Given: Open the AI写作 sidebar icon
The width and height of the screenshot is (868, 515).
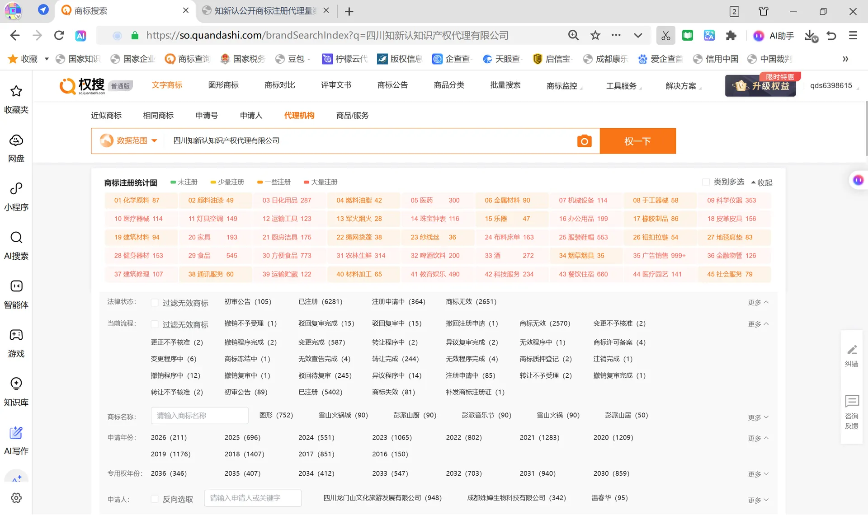Looking at the screenshot, I should [x=16, y=441].
